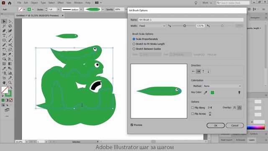The image size is (268, 151).
Task: Choose the Magic Wand tool
Action: pyautogui.click(x=4, y=26)
